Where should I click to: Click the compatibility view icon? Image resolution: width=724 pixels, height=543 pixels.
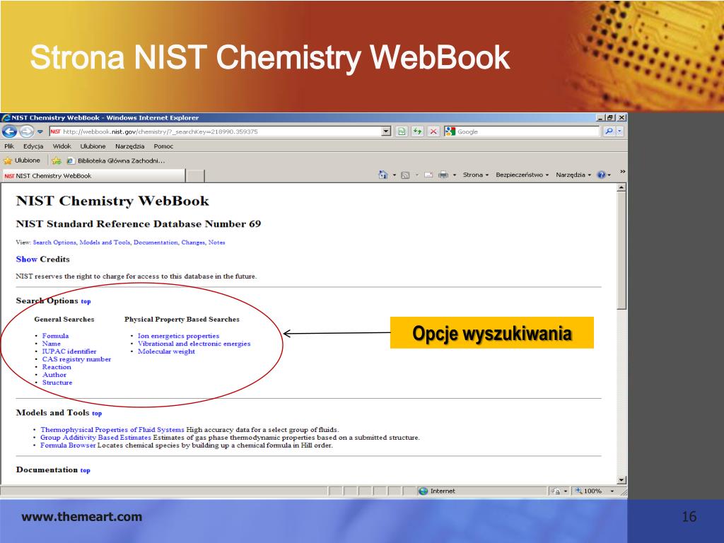click(402, 132)
